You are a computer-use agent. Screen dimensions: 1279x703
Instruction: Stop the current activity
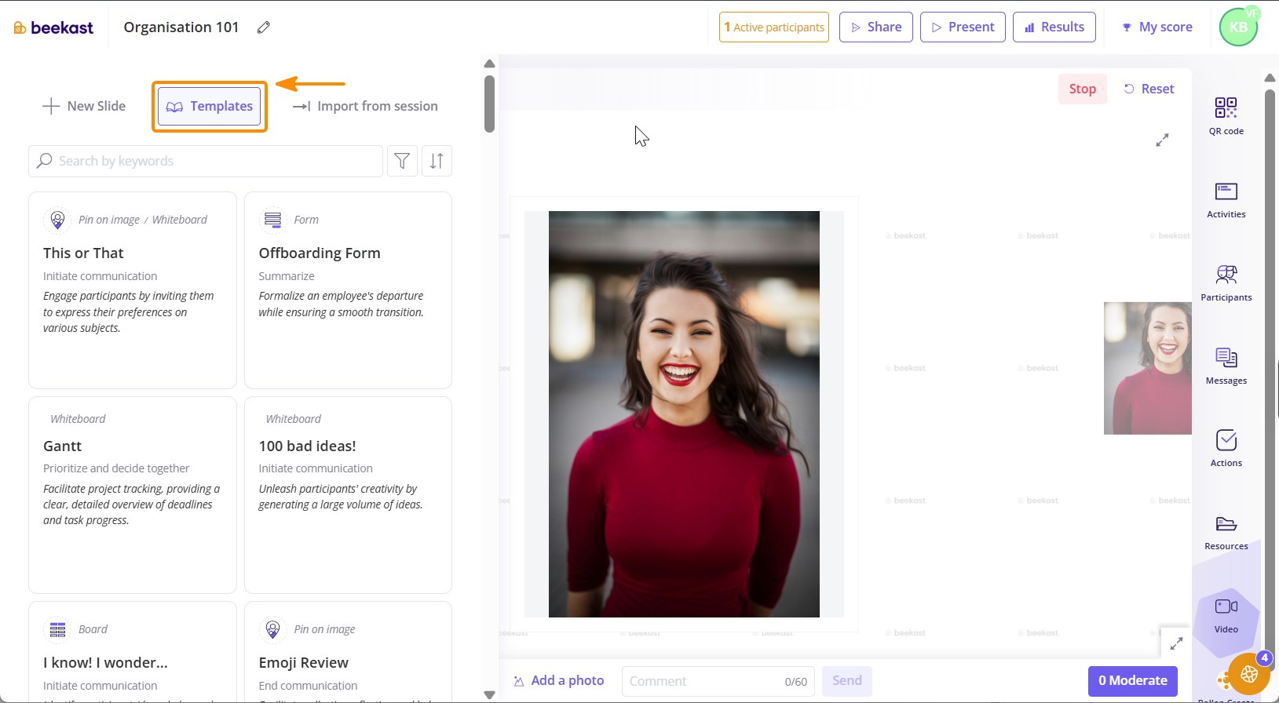(x=1082, y=89)
